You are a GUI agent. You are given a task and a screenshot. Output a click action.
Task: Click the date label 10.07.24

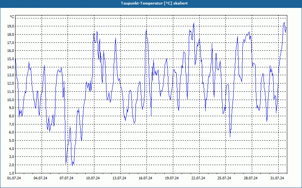coord(93,178)
